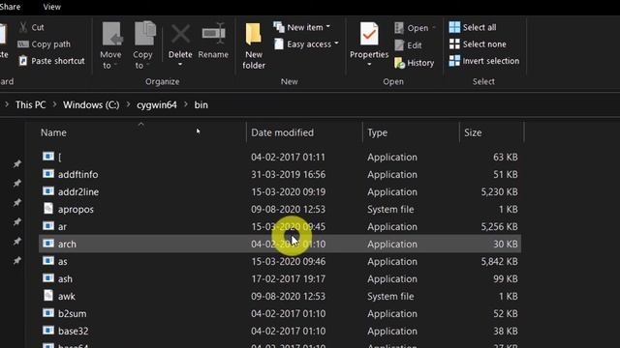Click the base32 application icon
The image size is (620, 348).
(48, 331)
